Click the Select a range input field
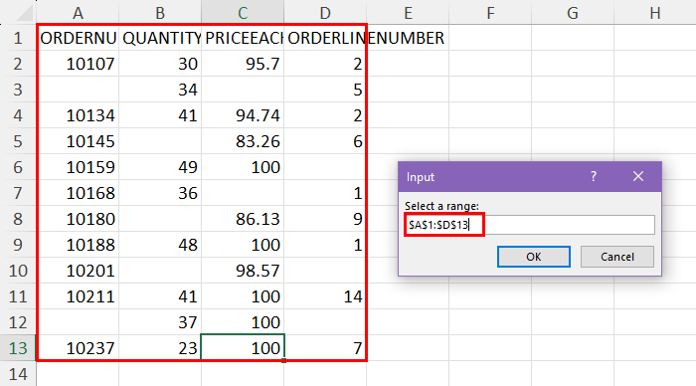Viewport: 696px width, 386px height. [530, 225]
